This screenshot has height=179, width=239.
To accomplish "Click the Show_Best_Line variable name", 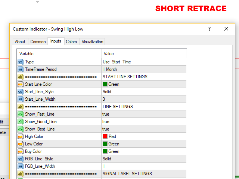I will pyautogui.click(x=40, y=129).
